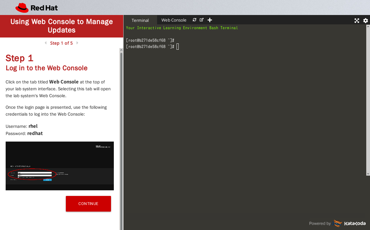Screen dimensions: 370x230
Task: Click instruction panel scroll up arrow
Action: [121, 50]
